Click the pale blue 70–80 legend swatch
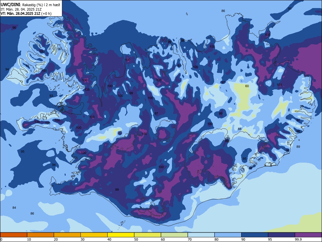Screen dimensions: 322x242 (x=201, y=235)
